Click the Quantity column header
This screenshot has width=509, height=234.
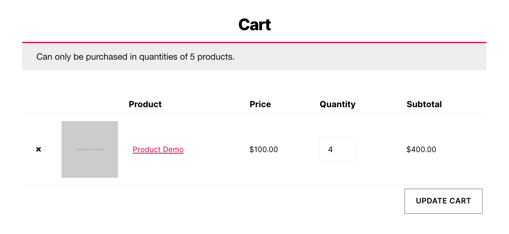337,104
